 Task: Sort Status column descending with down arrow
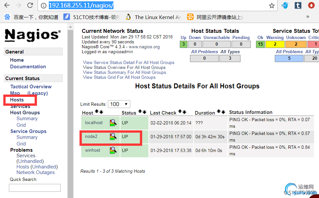click(x=144, y=112)
